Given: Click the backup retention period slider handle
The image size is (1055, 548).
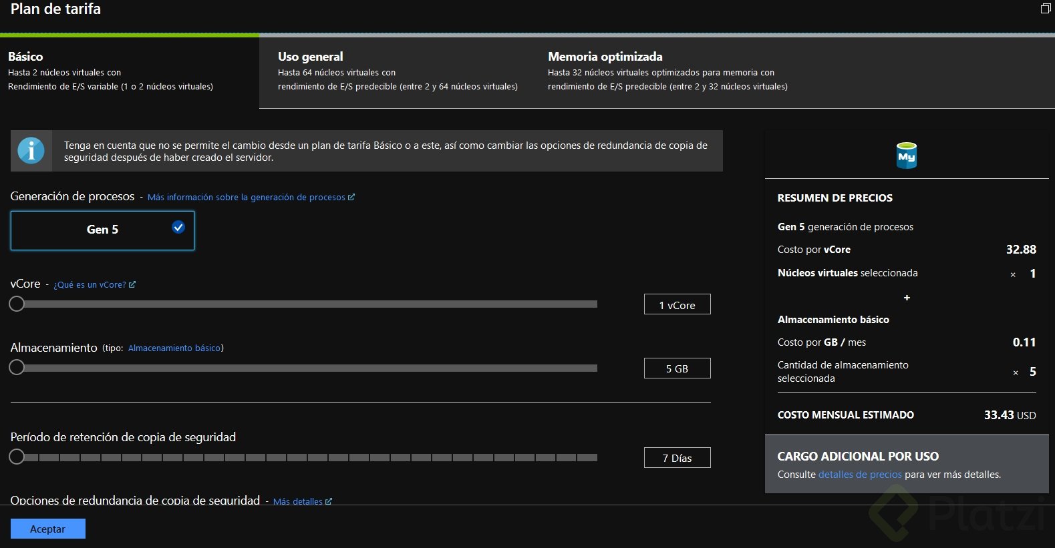Looking at the screenshot, I should click(x=17, y=457).
